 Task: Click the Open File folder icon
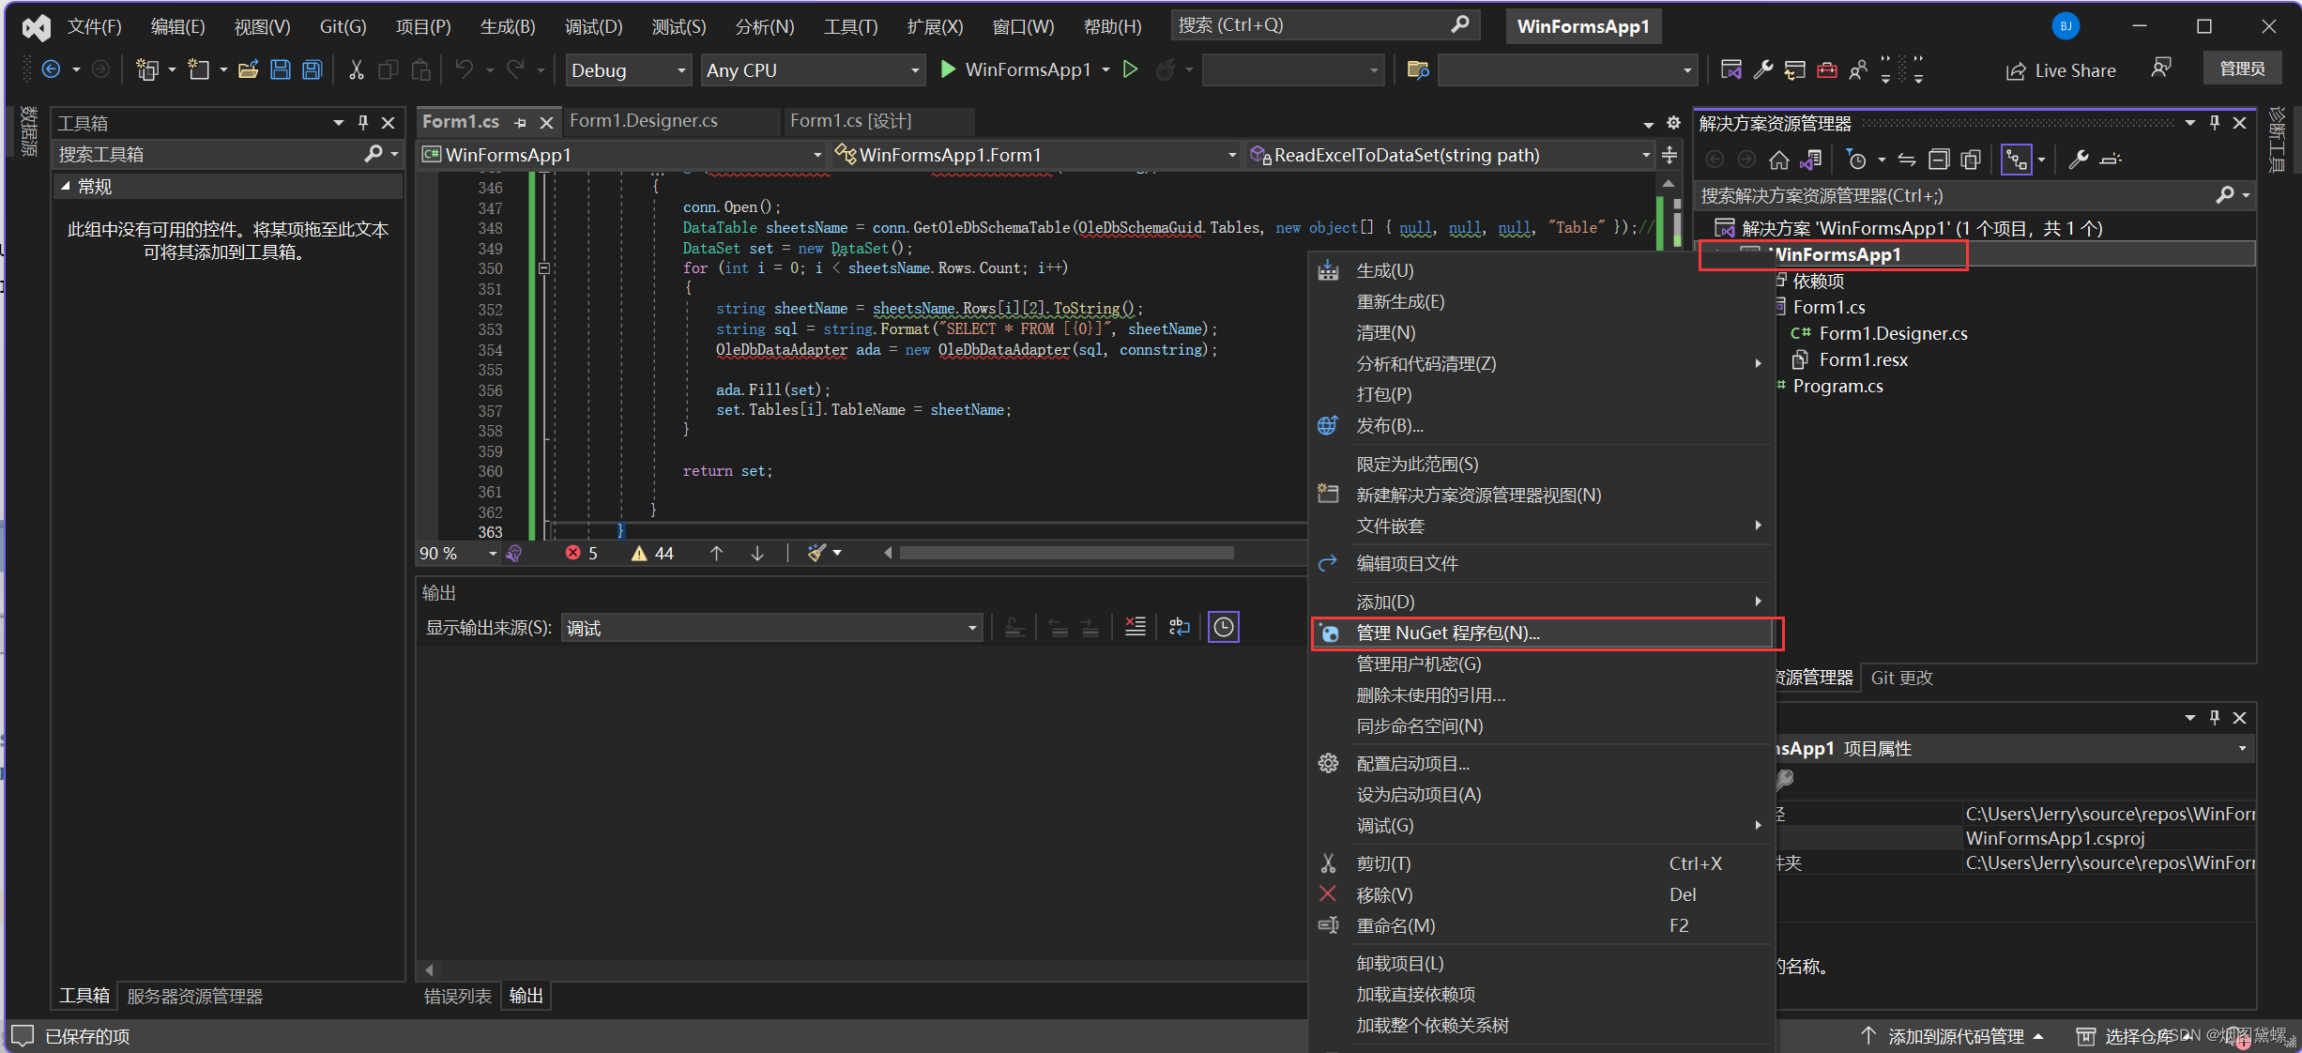click(249, 69)
